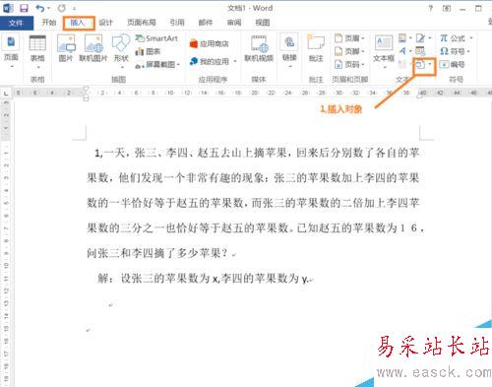The width and height of the screenshot is (492, 387).
Task: Click the date and time icon
Action: tap(420, 51)
